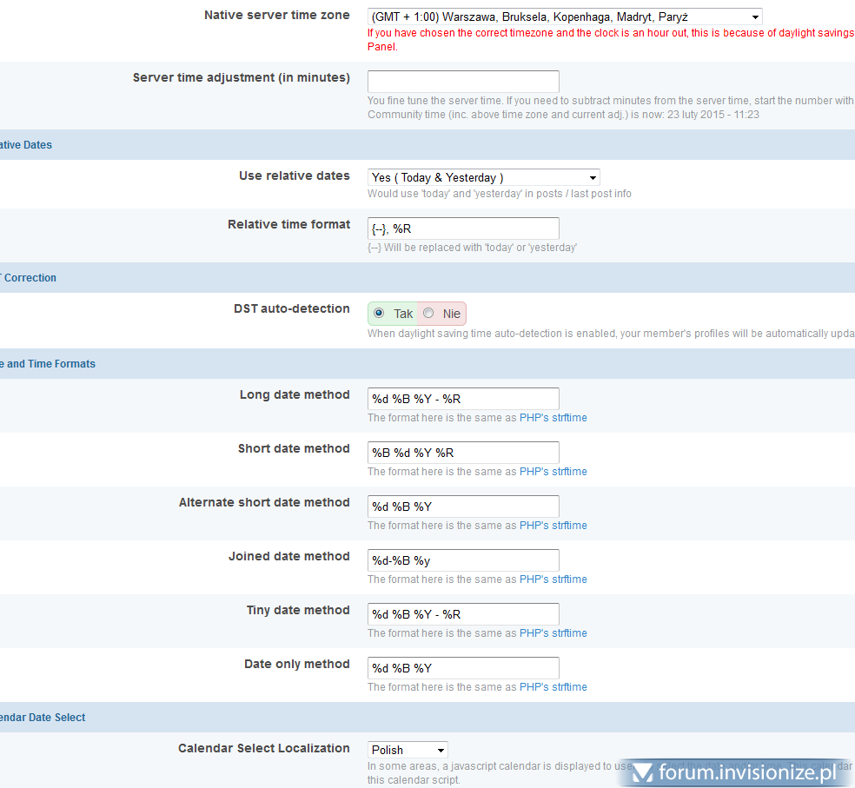Click the Alternate short date method field
This screenshot has width=855, height=788.
pyautogui.click(x=463, y=507)
